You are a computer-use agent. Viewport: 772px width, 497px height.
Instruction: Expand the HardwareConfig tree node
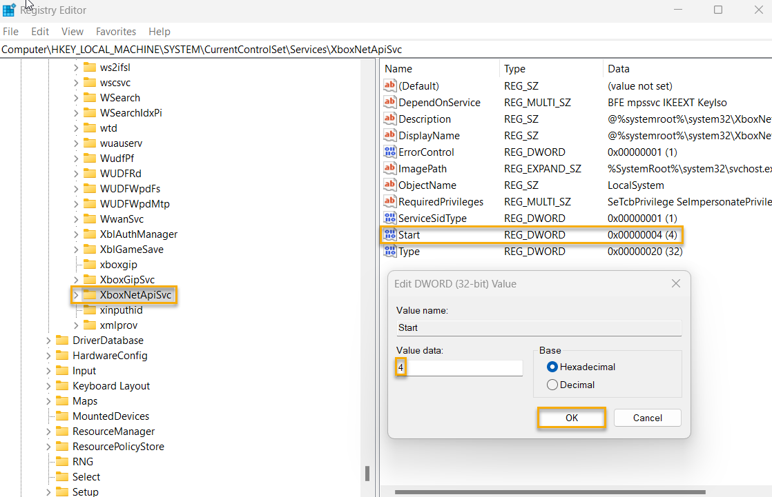coord(47,355)
